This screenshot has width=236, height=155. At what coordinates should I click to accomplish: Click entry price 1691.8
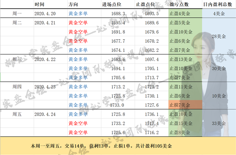(x=118, y=32)
